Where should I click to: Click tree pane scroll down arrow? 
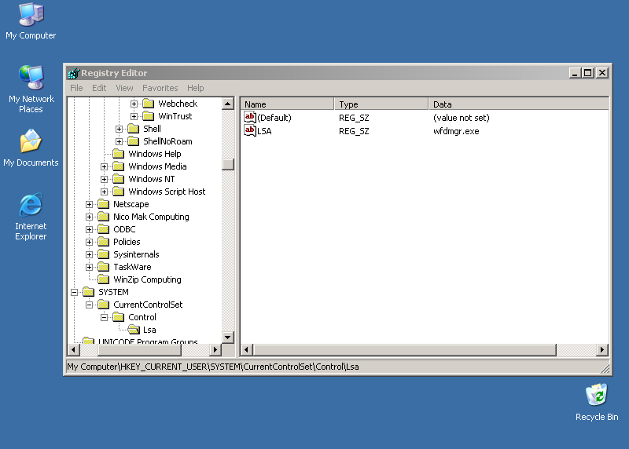228,337
